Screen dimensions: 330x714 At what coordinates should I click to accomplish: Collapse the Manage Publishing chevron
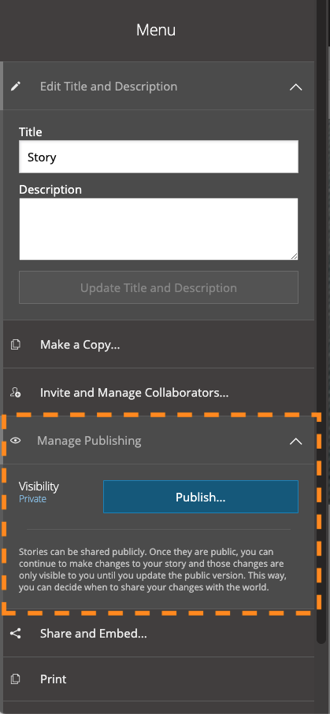pos(296,441)
